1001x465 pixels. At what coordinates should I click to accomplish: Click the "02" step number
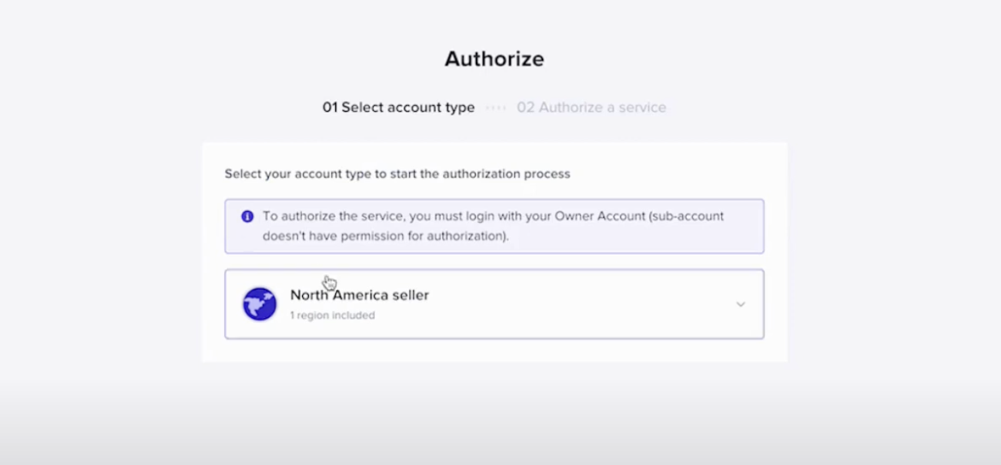[525, 108]
